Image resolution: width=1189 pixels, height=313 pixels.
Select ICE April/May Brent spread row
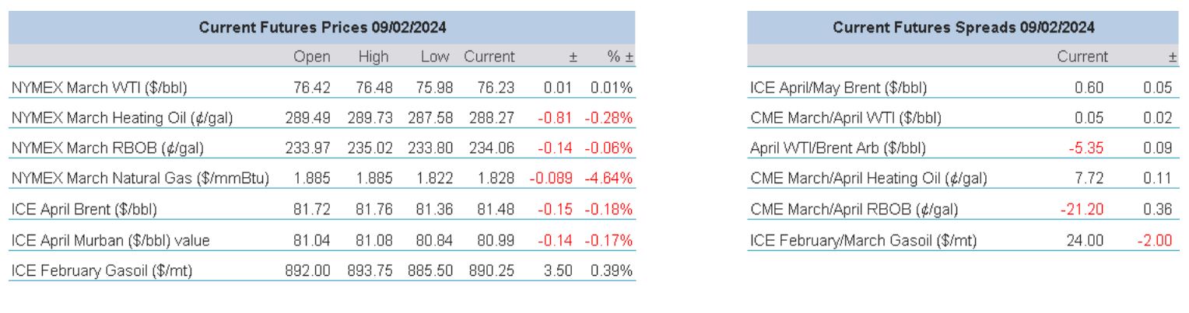(x=839, y=88)
